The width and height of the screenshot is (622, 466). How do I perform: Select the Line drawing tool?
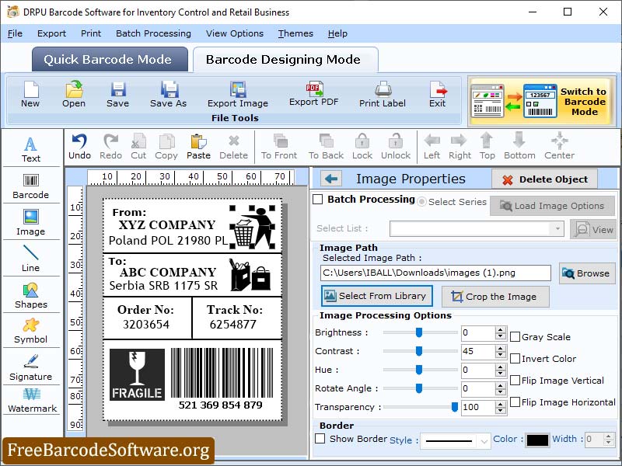31,258
